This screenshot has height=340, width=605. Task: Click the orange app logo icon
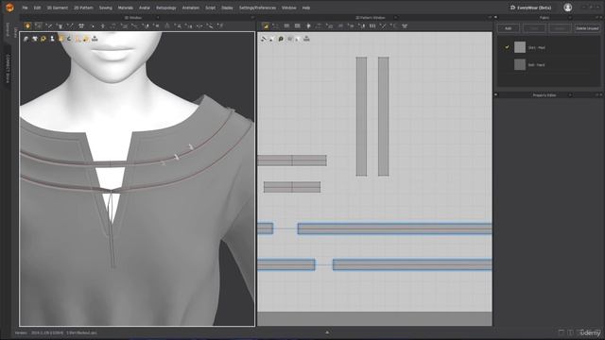9,8
